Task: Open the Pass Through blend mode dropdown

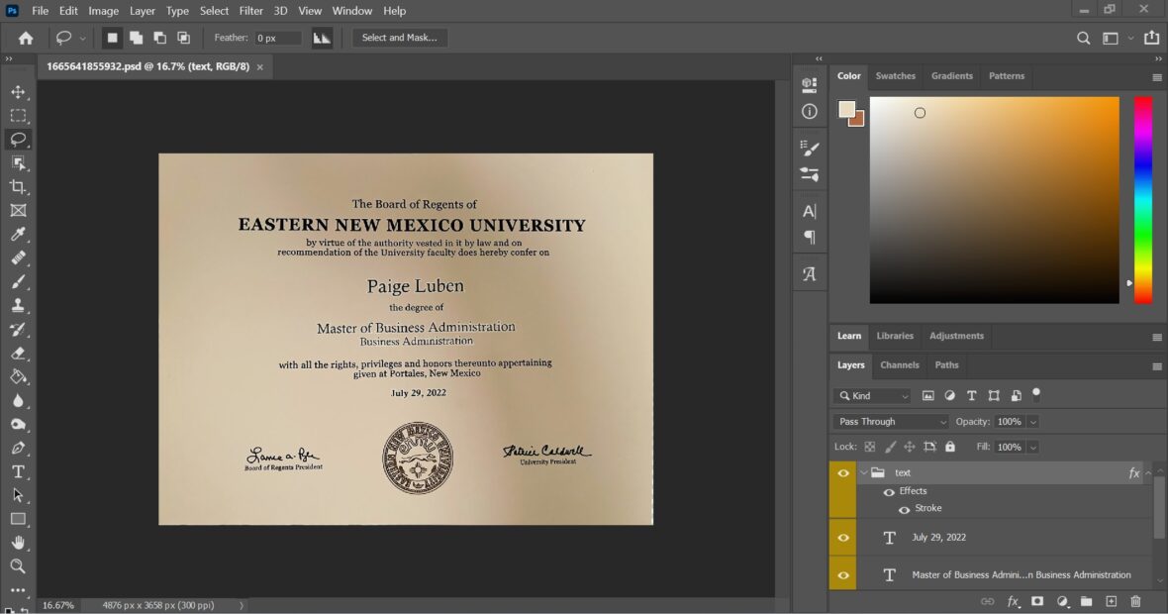Action: [891, 422]
